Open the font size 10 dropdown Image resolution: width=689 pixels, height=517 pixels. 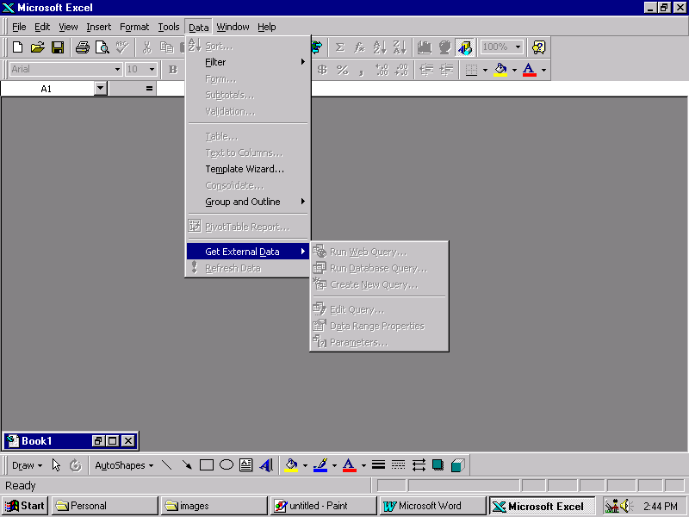tap(152, 69)
